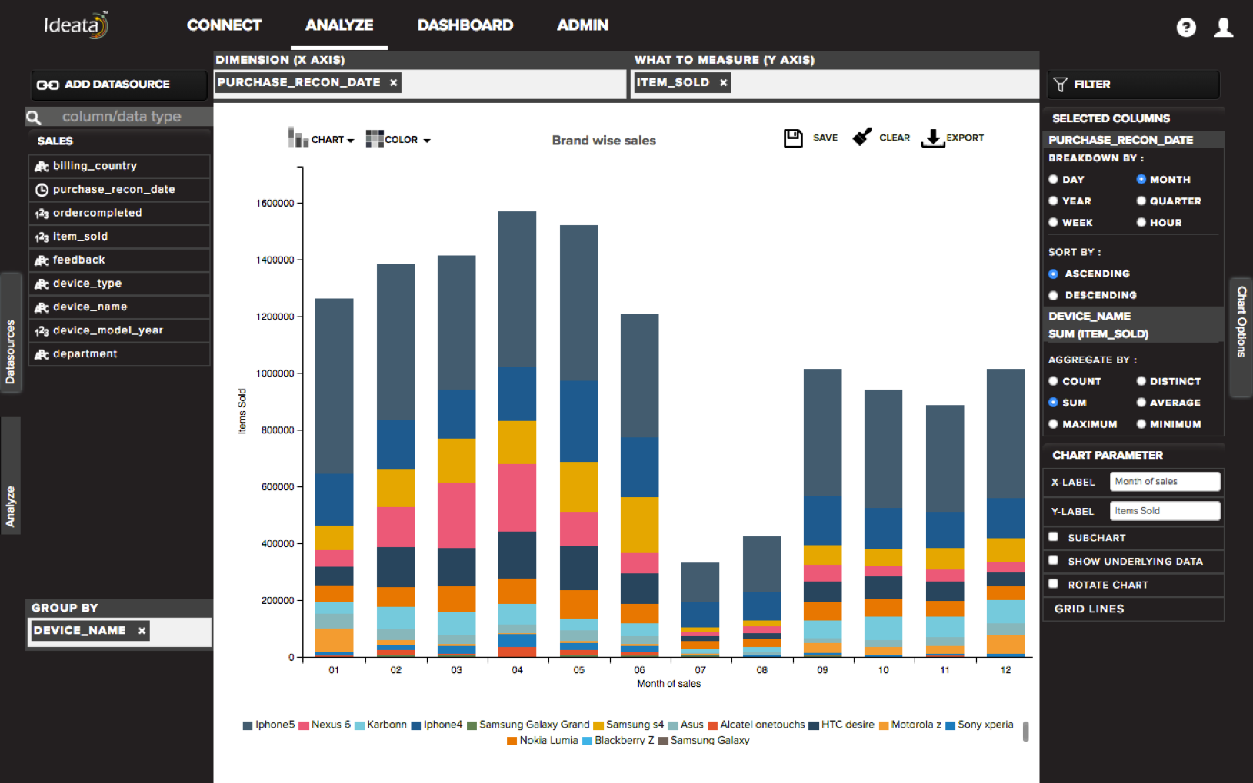Enable Show Underlying Data checkbox
Screen dimensions: 1253x783
point(1053,561)
